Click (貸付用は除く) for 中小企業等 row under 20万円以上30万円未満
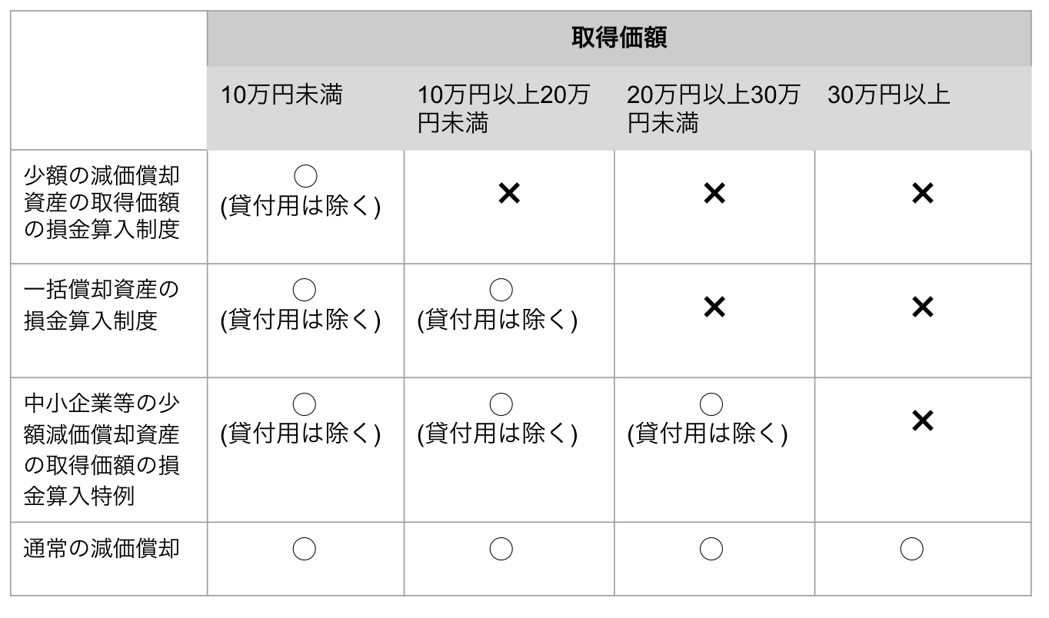The image size is (1049, 618). (x=708, y=434)
